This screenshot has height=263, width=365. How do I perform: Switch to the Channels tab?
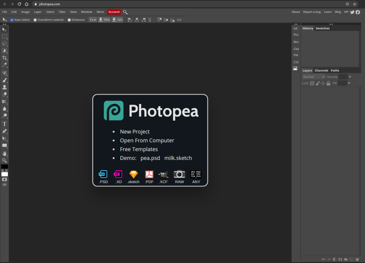pos(321,71)
